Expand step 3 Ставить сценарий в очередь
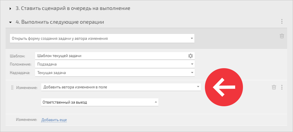The width and height of the screenshot is (293, 132). pos(10,8)
